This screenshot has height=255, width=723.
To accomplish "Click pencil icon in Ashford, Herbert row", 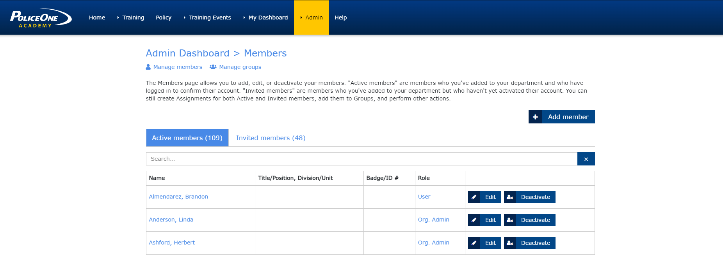I will 474,243.
